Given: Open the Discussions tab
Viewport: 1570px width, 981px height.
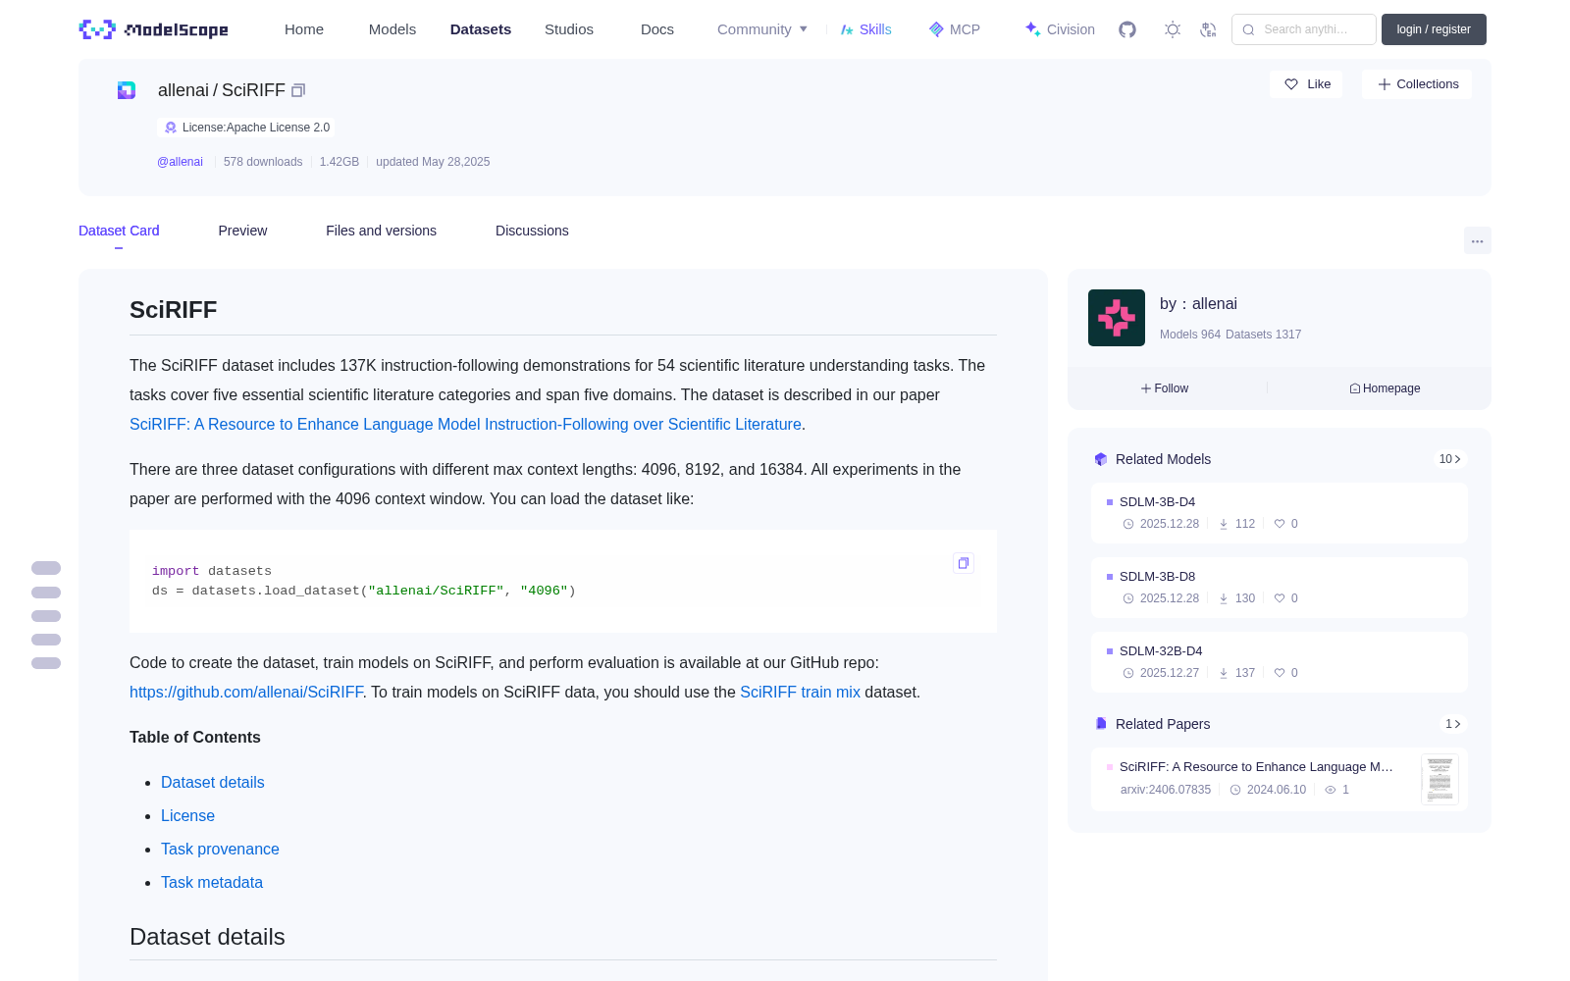Looking at the screenshot, I should [x=532, y=231].
